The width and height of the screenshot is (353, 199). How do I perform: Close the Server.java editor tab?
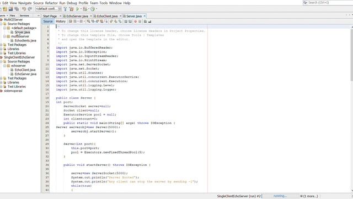coord(145,16)
